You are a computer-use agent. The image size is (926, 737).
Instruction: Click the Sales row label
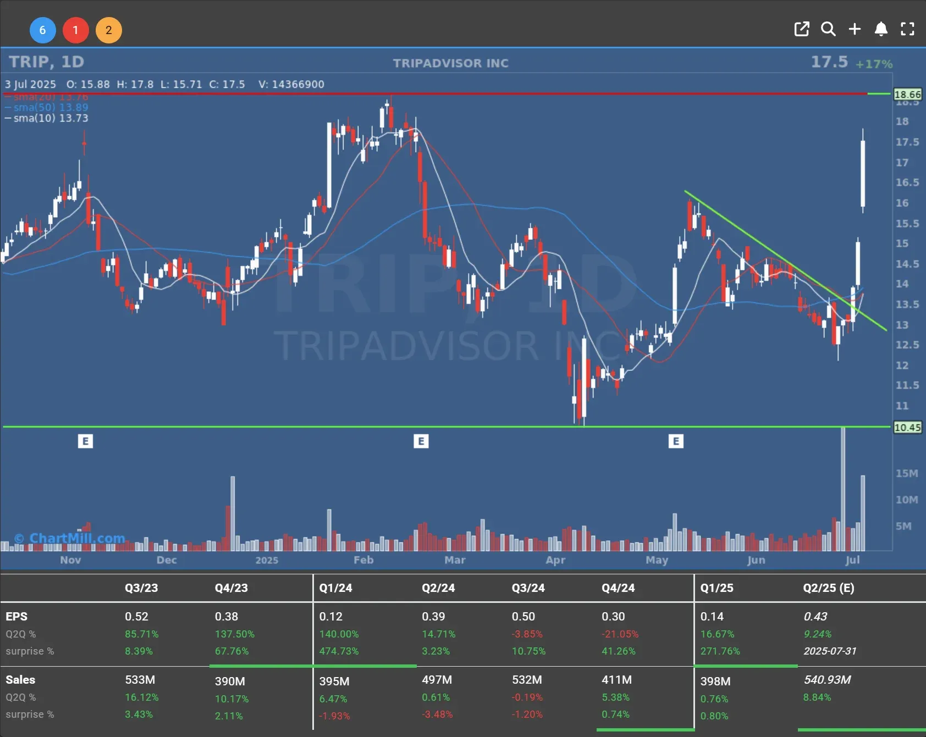(x=20, y=680)
